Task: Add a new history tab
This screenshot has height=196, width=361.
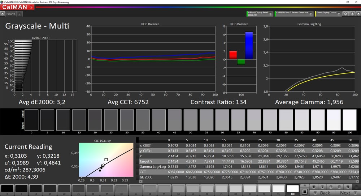Action: (19, 14)
